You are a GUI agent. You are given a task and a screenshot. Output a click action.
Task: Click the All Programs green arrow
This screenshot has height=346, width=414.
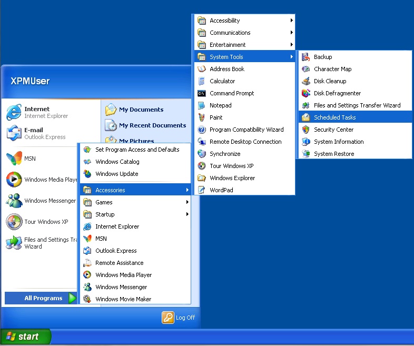[72, 298]
